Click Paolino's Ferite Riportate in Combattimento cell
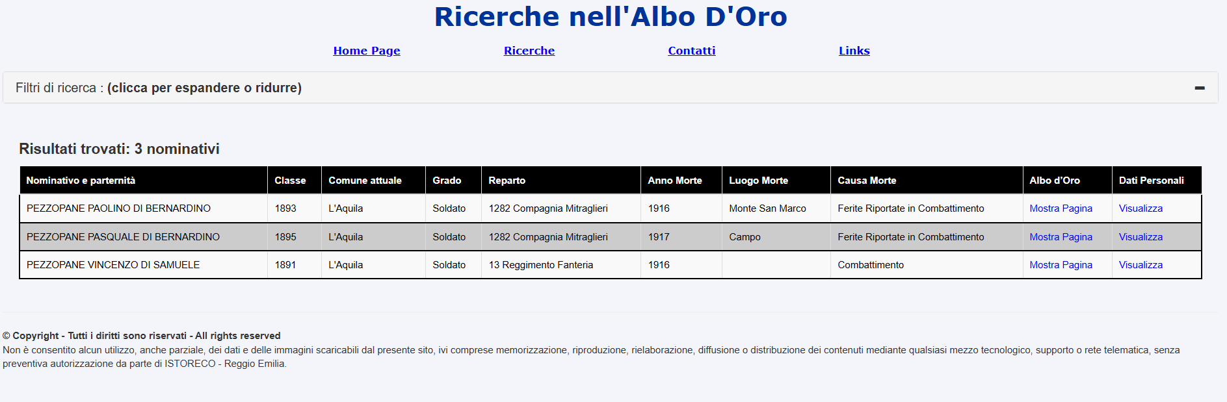 click(x=927, y=208)
